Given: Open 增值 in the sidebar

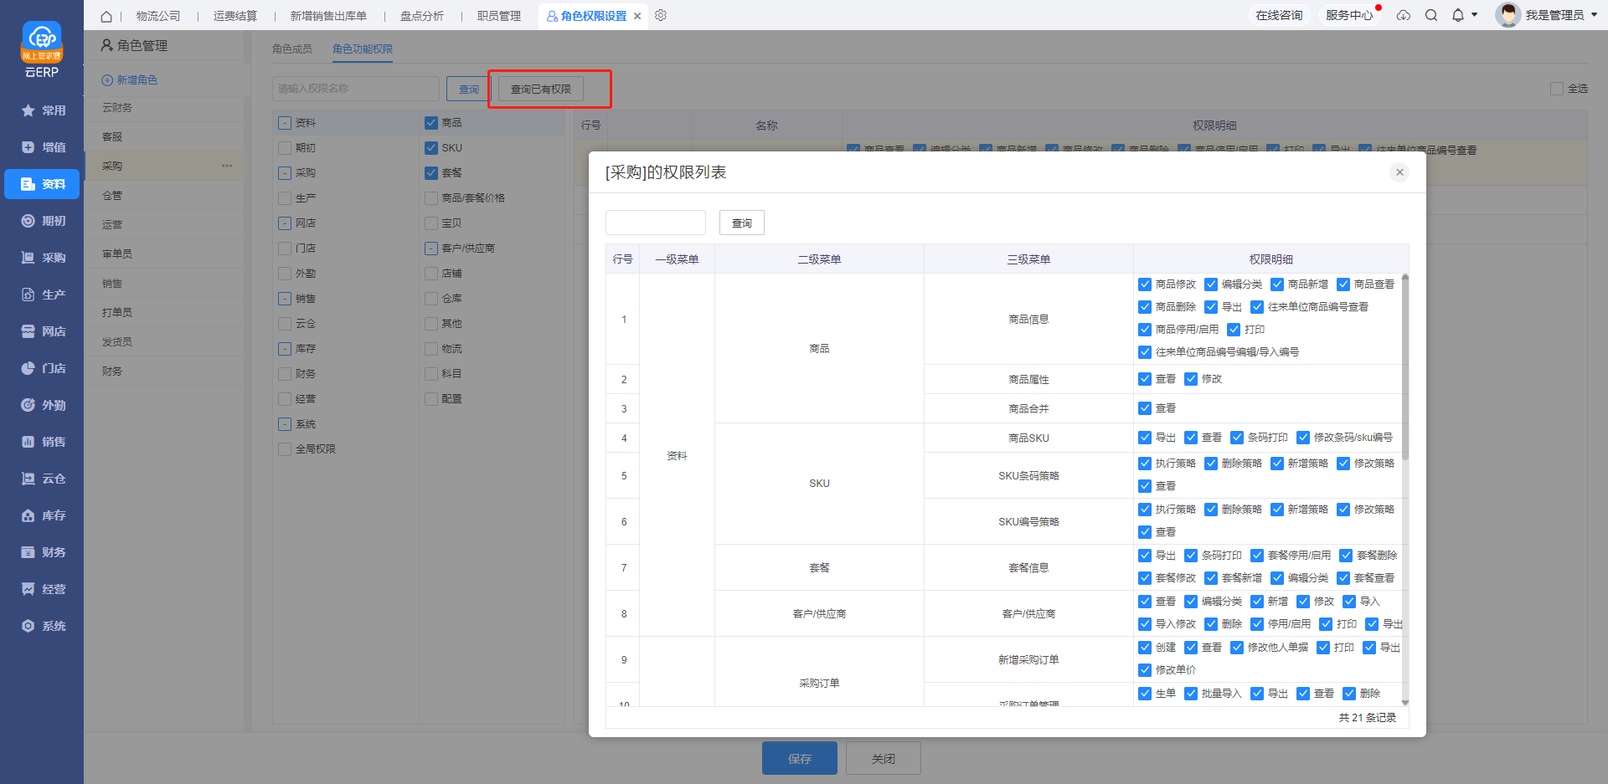Looking at the screenshot, I should point(42,147).
